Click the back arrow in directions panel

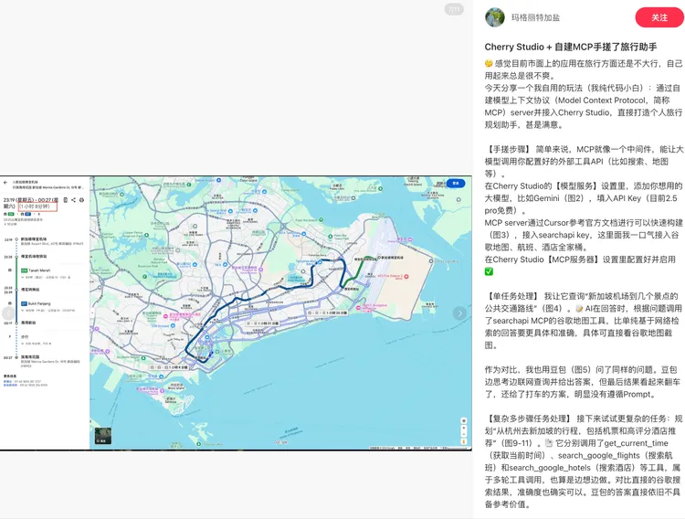[x=5, y=182]
